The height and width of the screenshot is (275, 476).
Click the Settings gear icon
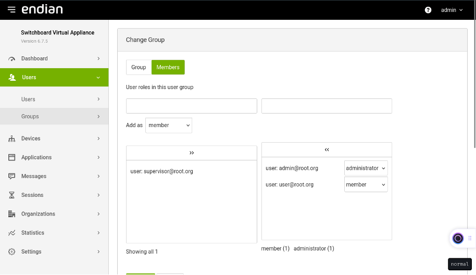11,252
